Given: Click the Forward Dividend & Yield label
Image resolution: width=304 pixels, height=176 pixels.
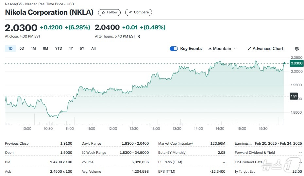Looking at the screenshot, I should [255, 152].
